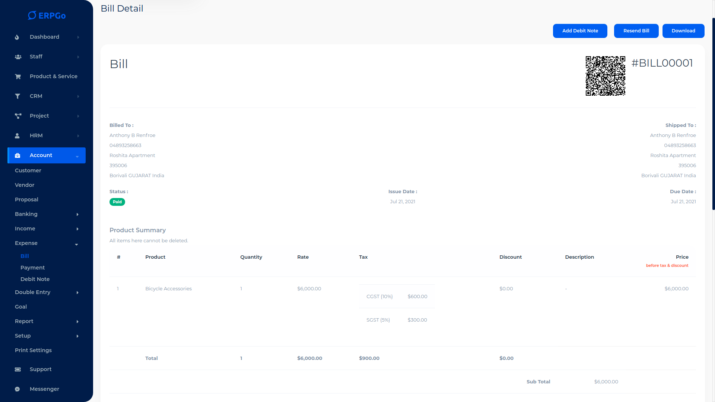Expand the Double Entry submenu
This screenshot has width=715, height=402.
click(x=77, y=293)
